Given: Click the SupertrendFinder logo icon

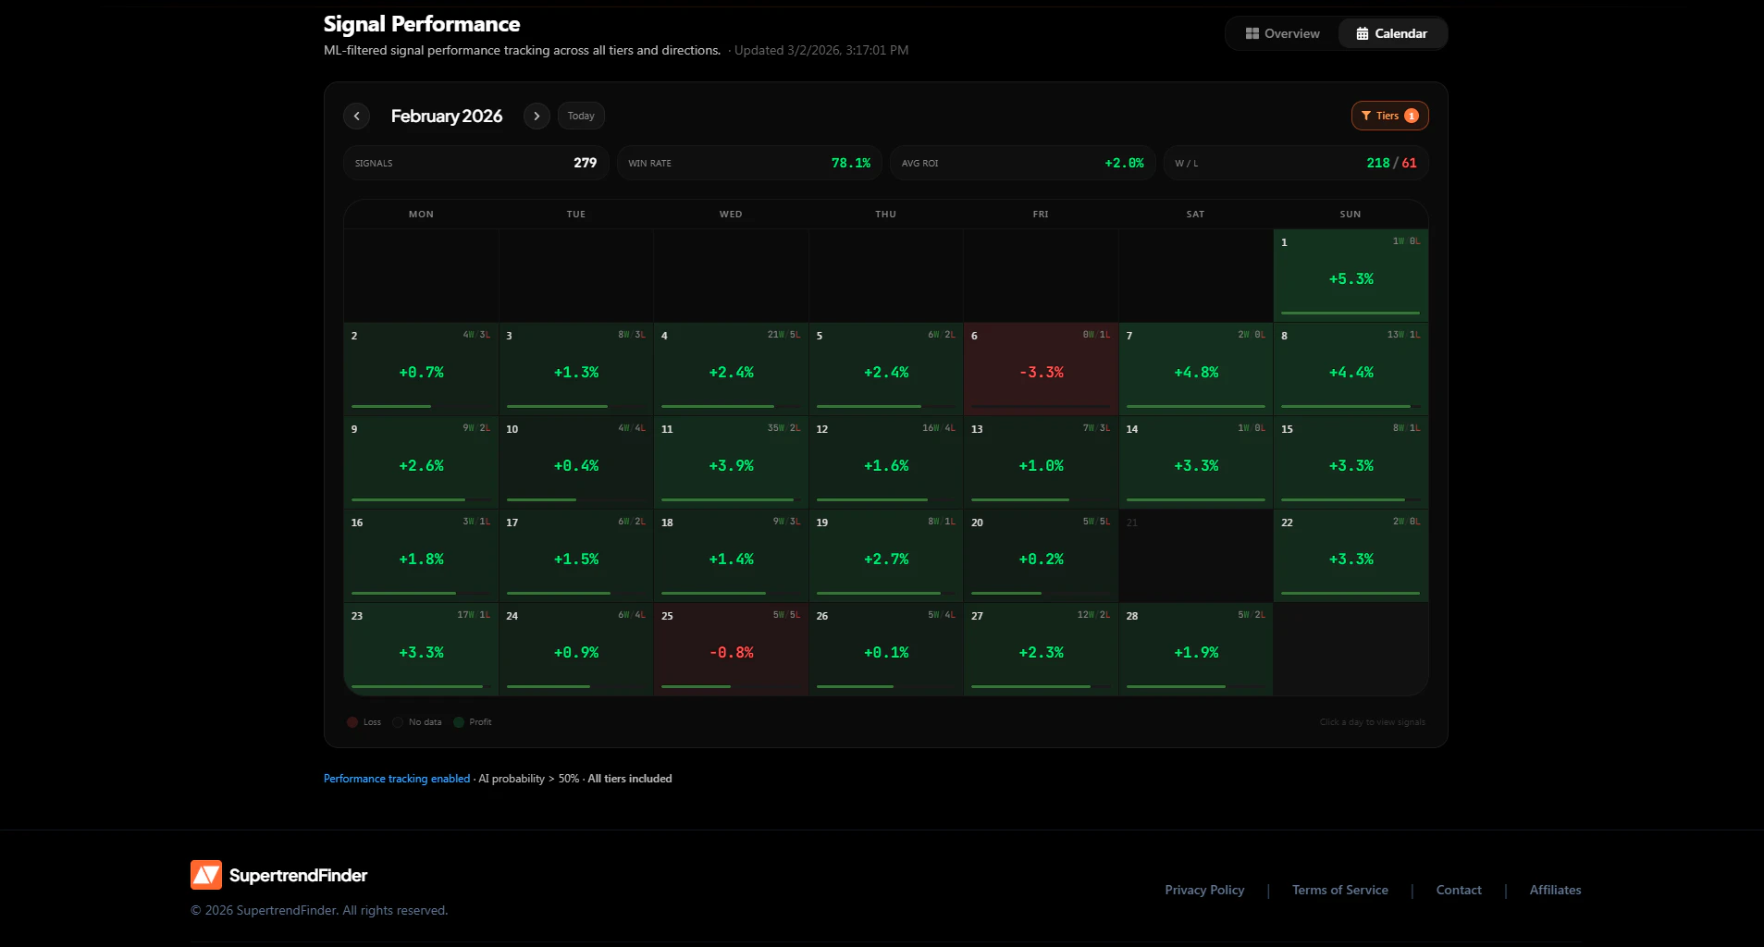Looking at the screenshot, I should 206,875.
